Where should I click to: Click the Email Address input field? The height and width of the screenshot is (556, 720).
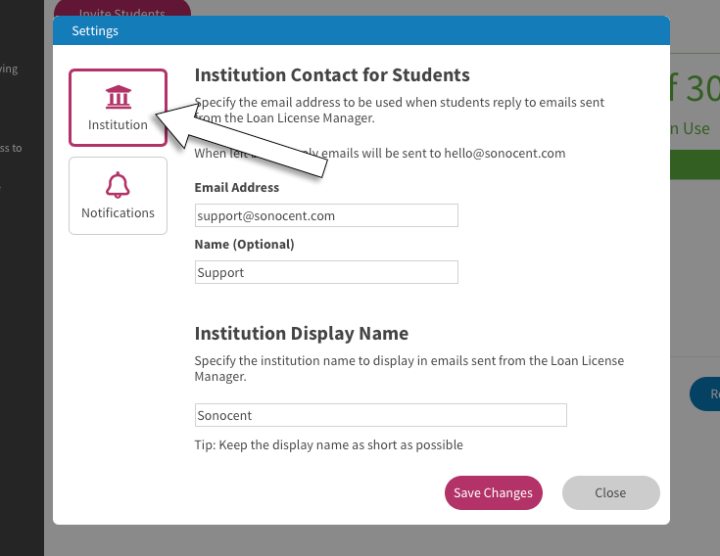click(326, 215)
